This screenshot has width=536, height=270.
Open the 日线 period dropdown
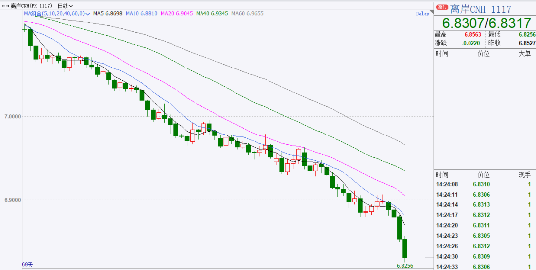(65, 6)
